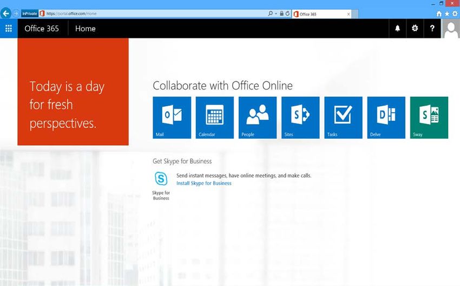Click Home in the header bar
The height and width of the screenshot is (286, 460).
[86, 29]
